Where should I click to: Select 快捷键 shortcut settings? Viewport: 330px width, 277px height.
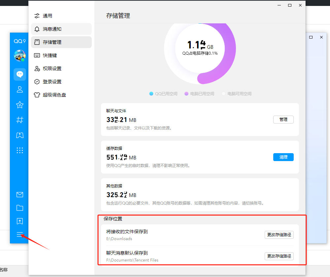[x=61, y=55]
